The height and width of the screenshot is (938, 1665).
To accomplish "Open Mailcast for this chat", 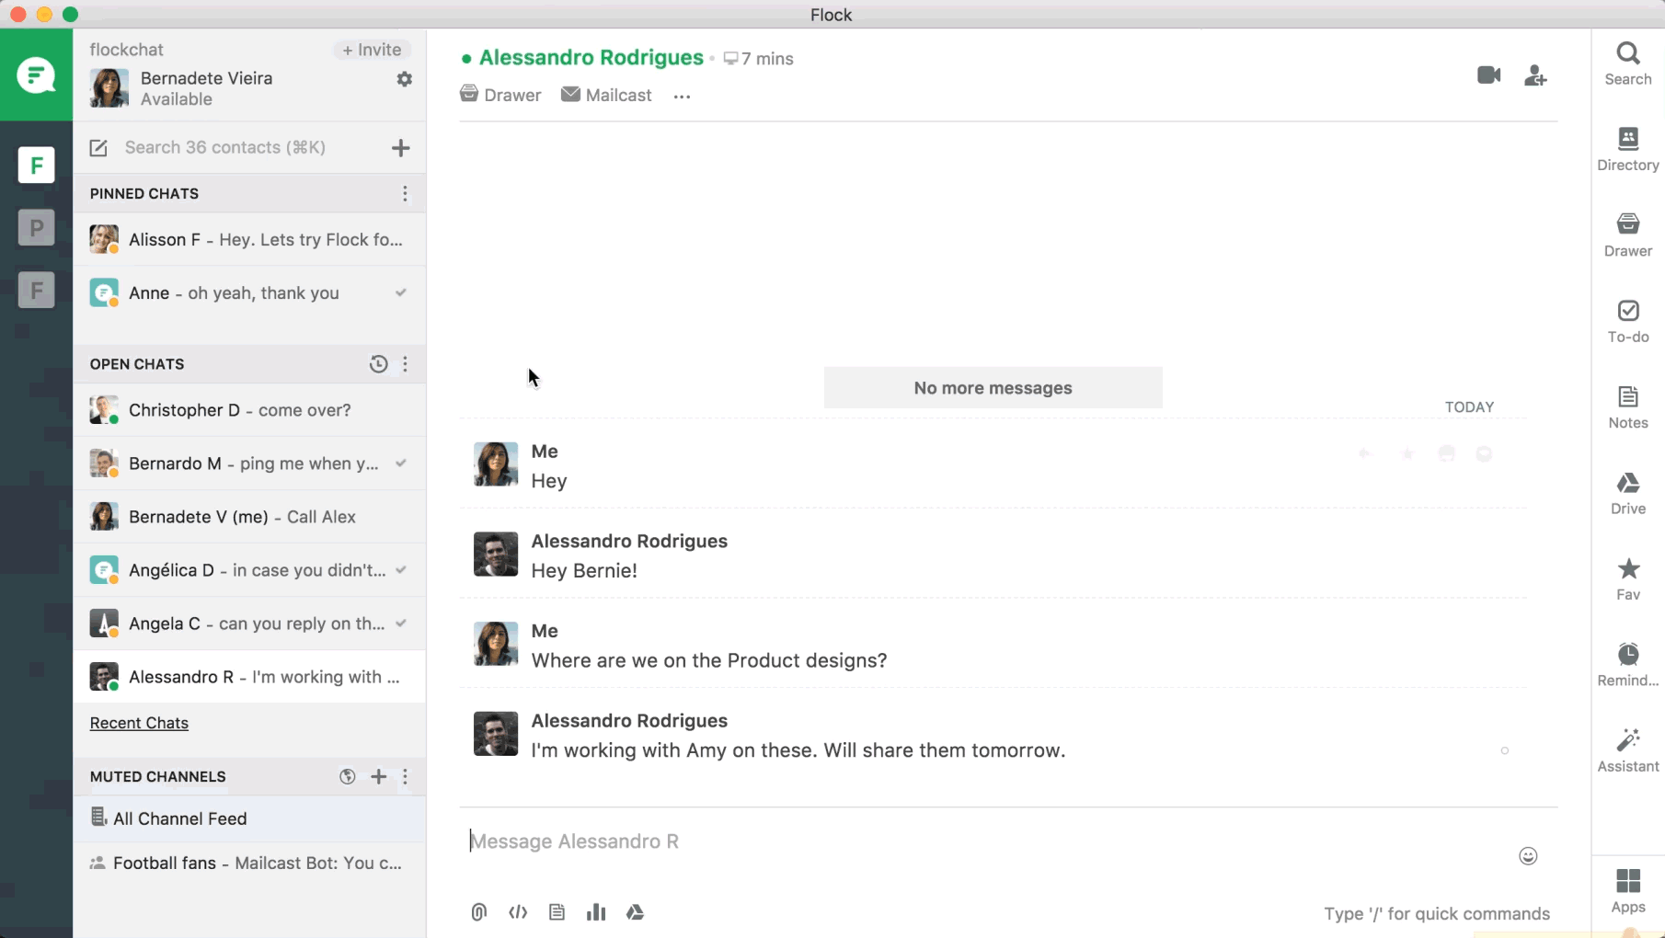I will click(606, 95).
